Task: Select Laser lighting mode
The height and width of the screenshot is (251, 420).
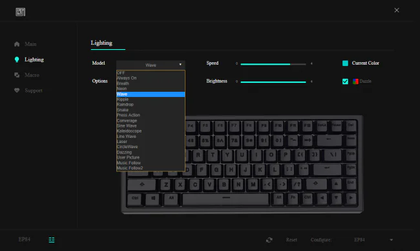Action: [151, 142]
